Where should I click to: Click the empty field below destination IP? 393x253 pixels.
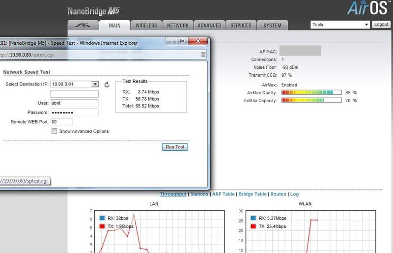[x=75, y=94]
